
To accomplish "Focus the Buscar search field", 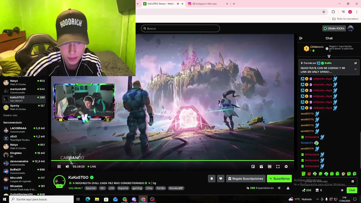I will coord(180,28).
